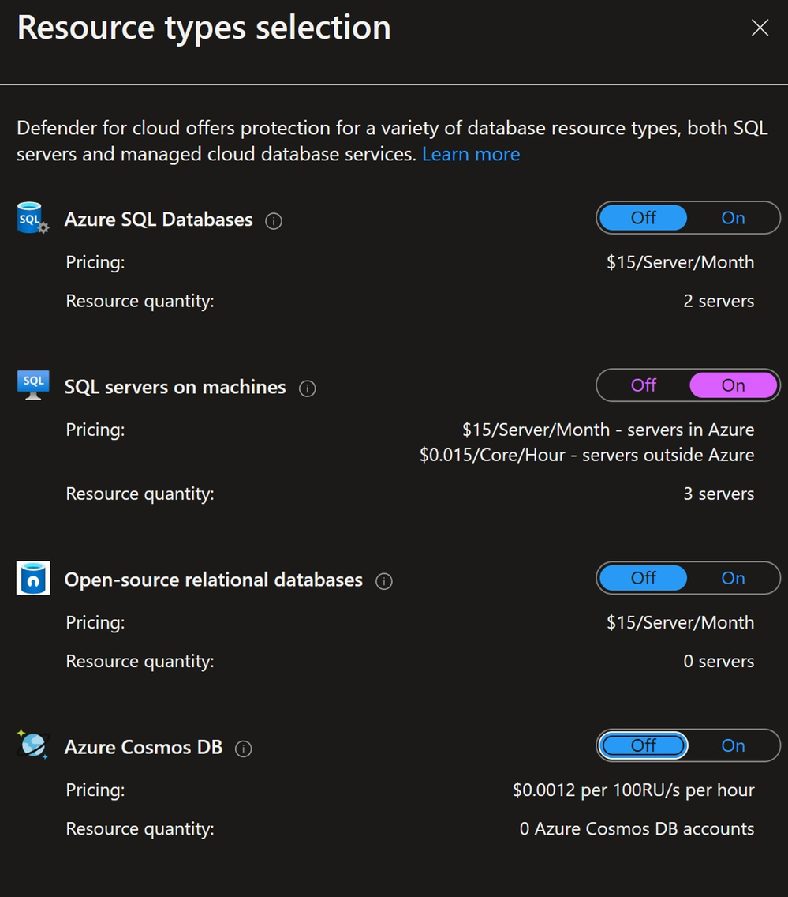Show info for Open-source relational databases
The image size is (788, 897).
click(384, 581)
